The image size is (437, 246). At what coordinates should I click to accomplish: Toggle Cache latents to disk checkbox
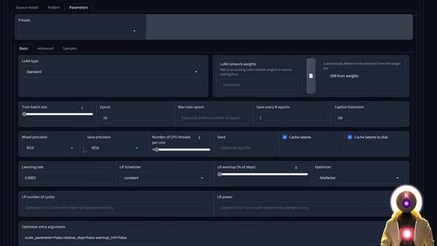pyautogui.click(x=350, y=137)
